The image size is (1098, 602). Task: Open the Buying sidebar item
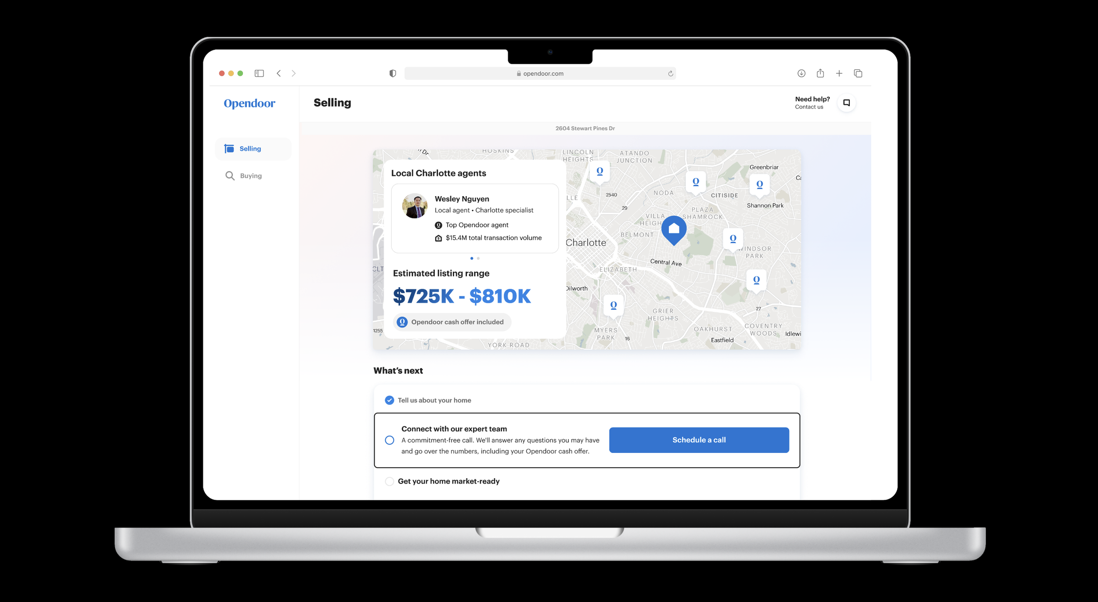pyautogui.click(x=250, y=176)
